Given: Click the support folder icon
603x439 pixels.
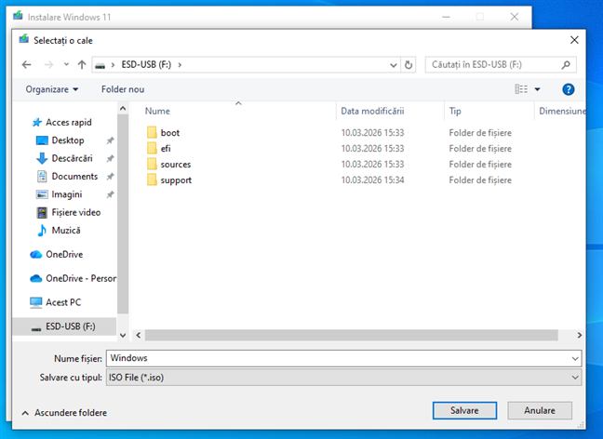Looking at the screenshot, I should pyautogui.click(x=152, y=180).
